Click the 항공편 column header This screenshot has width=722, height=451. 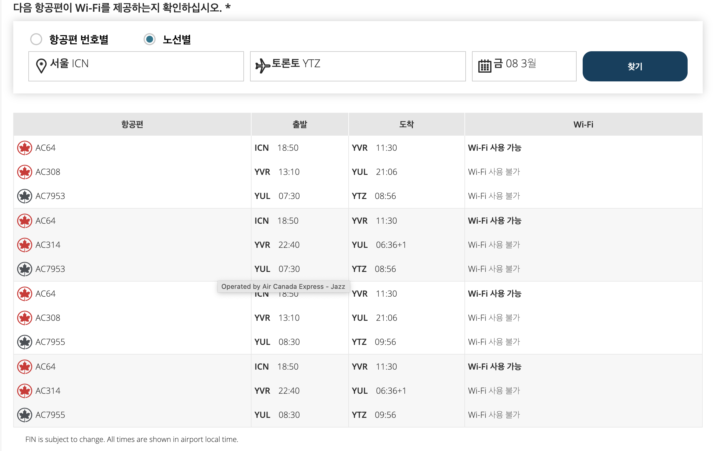click(x=132, y=125)
